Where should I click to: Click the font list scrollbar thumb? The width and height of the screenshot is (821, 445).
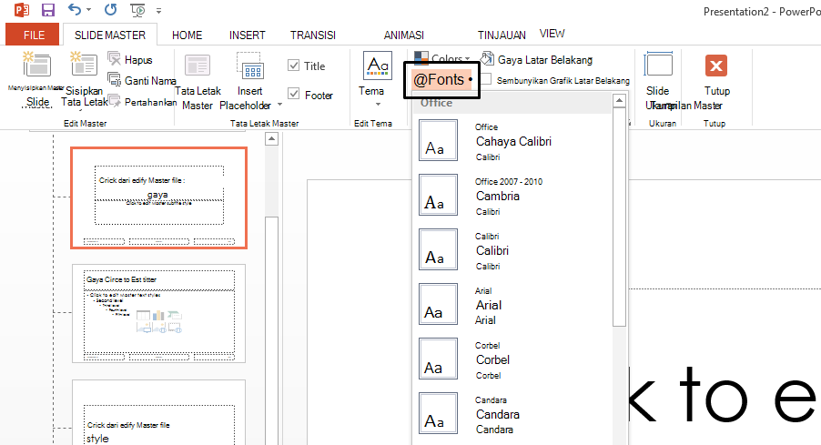620,217
